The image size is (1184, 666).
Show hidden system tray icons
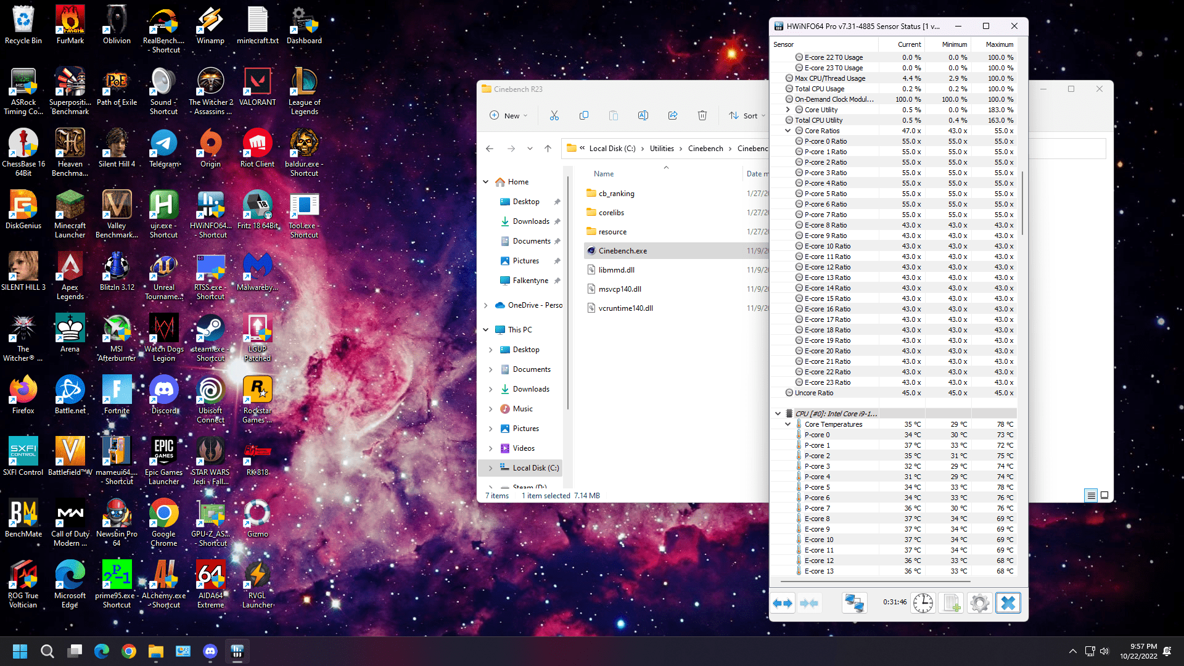click(x=1072, y=651)
